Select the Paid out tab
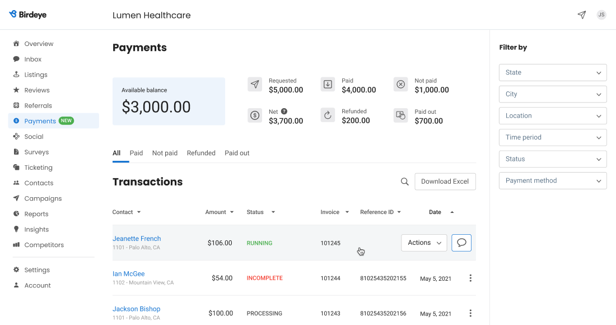The image size is (616, 325). (237, 153)
